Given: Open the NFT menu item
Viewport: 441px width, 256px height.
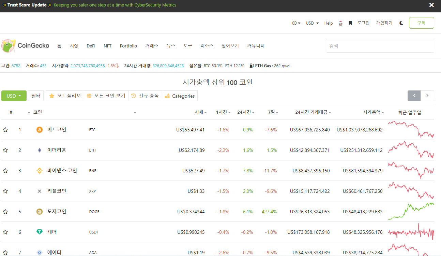Looking at the screenshot, I should click(107, 46).
